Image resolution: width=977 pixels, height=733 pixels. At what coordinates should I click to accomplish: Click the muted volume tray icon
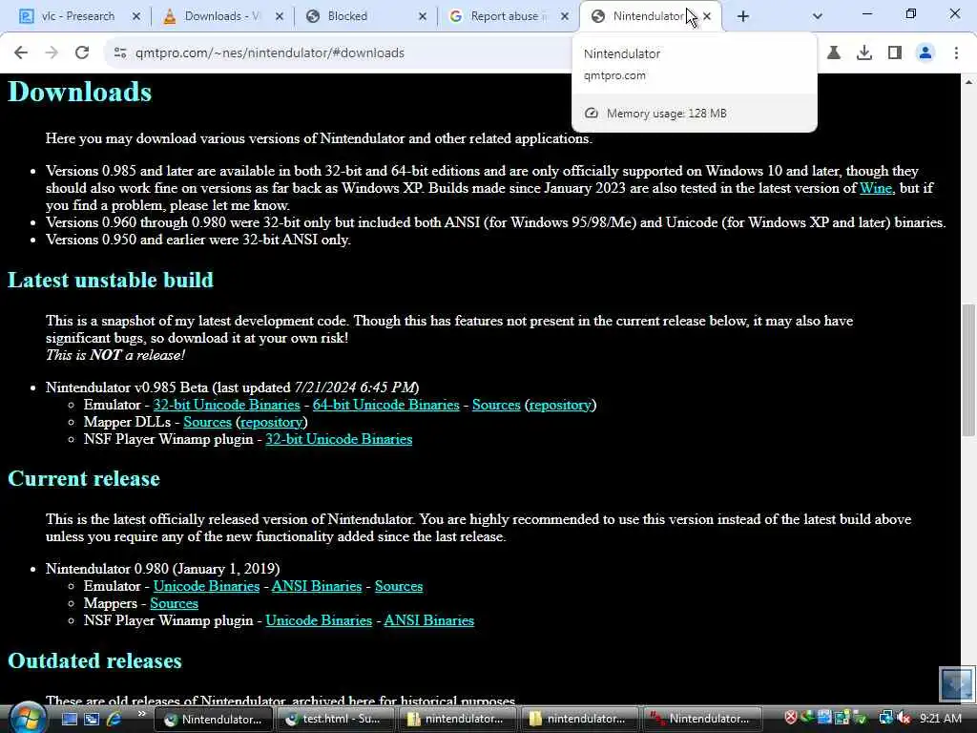coord(904,718)
